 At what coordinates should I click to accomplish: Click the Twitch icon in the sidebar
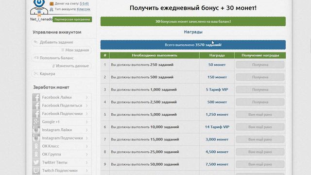pyautogui.click(x=36, y=171)
